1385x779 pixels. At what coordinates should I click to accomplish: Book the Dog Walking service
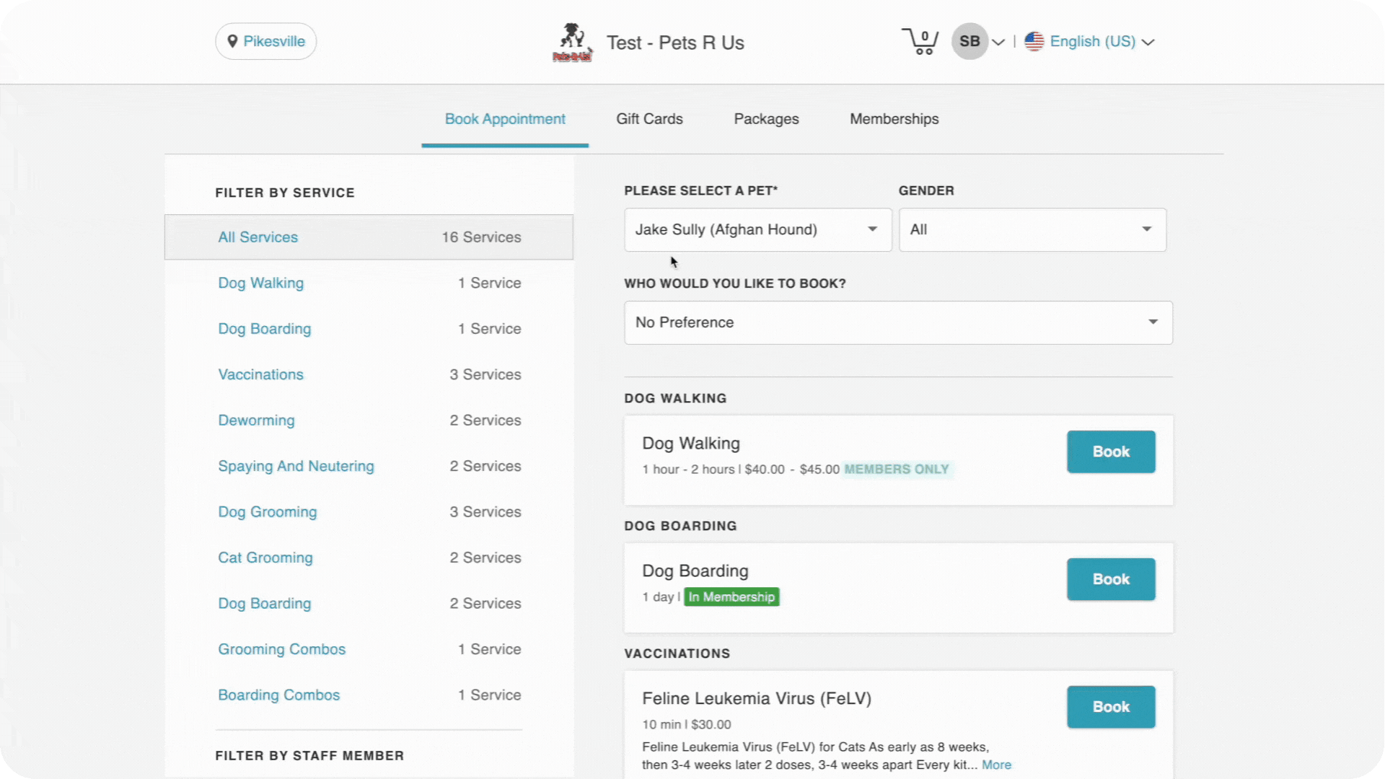[x=1111, y=452]
